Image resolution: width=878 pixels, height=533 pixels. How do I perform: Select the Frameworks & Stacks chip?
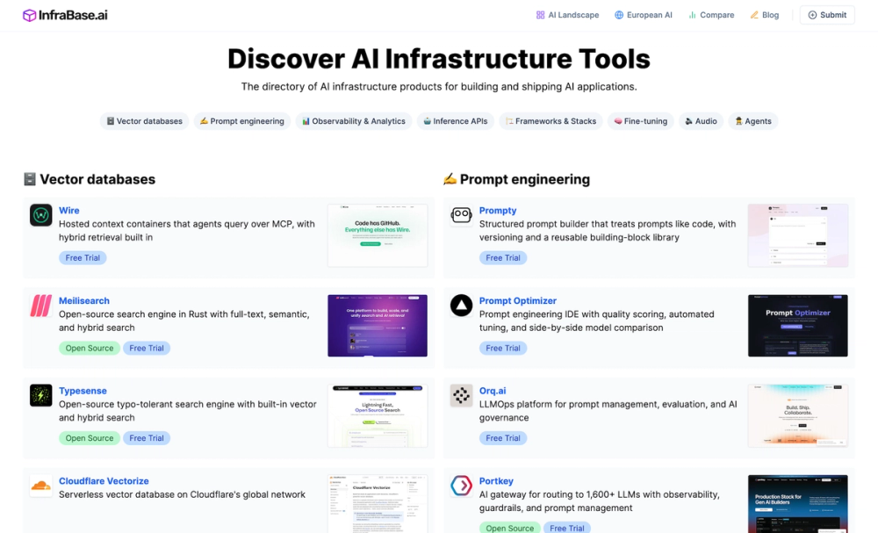point(551,121)
